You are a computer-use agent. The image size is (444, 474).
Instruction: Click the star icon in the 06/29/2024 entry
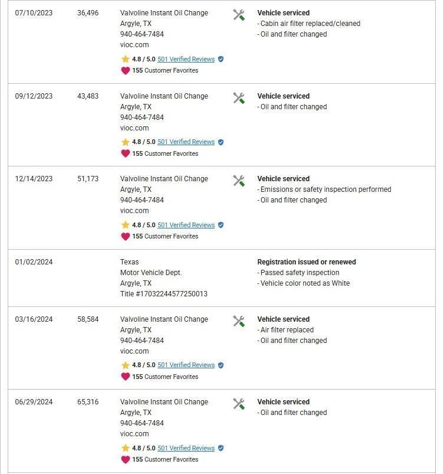[x=125, y=448]
